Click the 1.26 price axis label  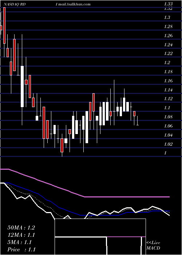[x=168, y=36]
